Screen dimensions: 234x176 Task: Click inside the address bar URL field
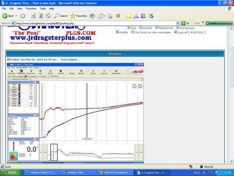pos(96,23)
